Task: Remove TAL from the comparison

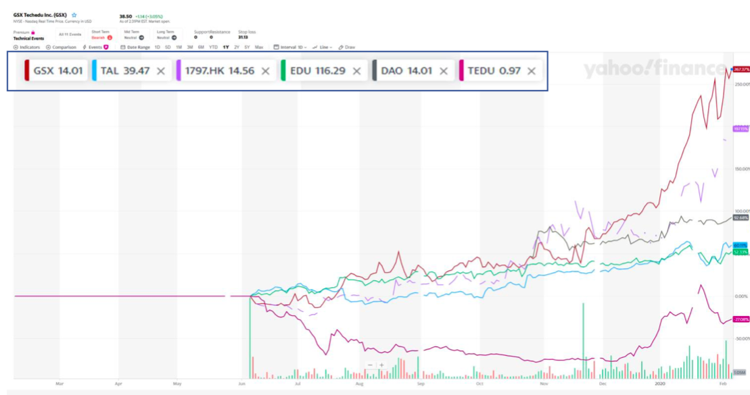Action: [160, 70]
